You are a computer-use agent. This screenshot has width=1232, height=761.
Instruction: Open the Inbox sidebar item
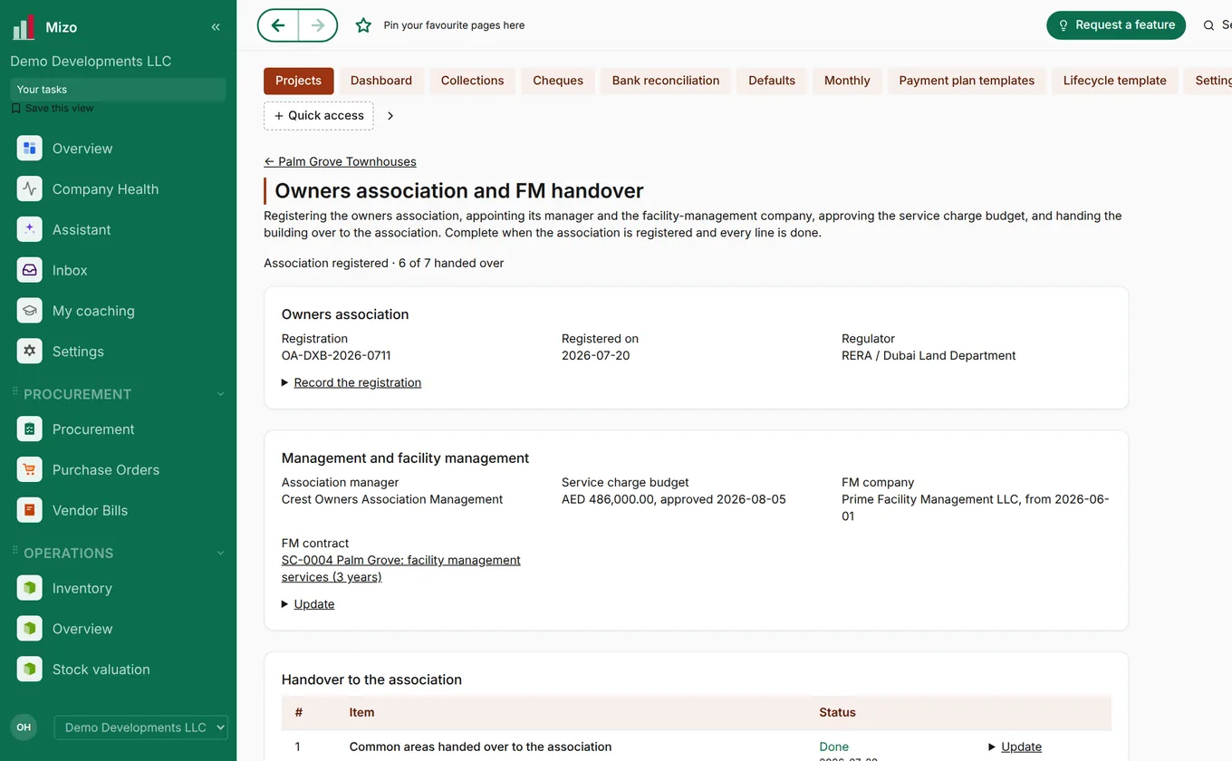(118, 270)
